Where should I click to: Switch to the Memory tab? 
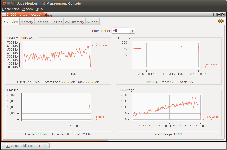[x=27, y=22]
